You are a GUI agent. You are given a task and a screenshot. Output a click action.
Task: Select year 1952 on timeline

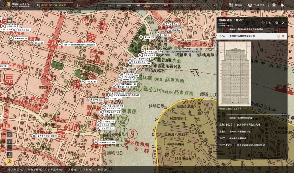[x=166, y=5]
